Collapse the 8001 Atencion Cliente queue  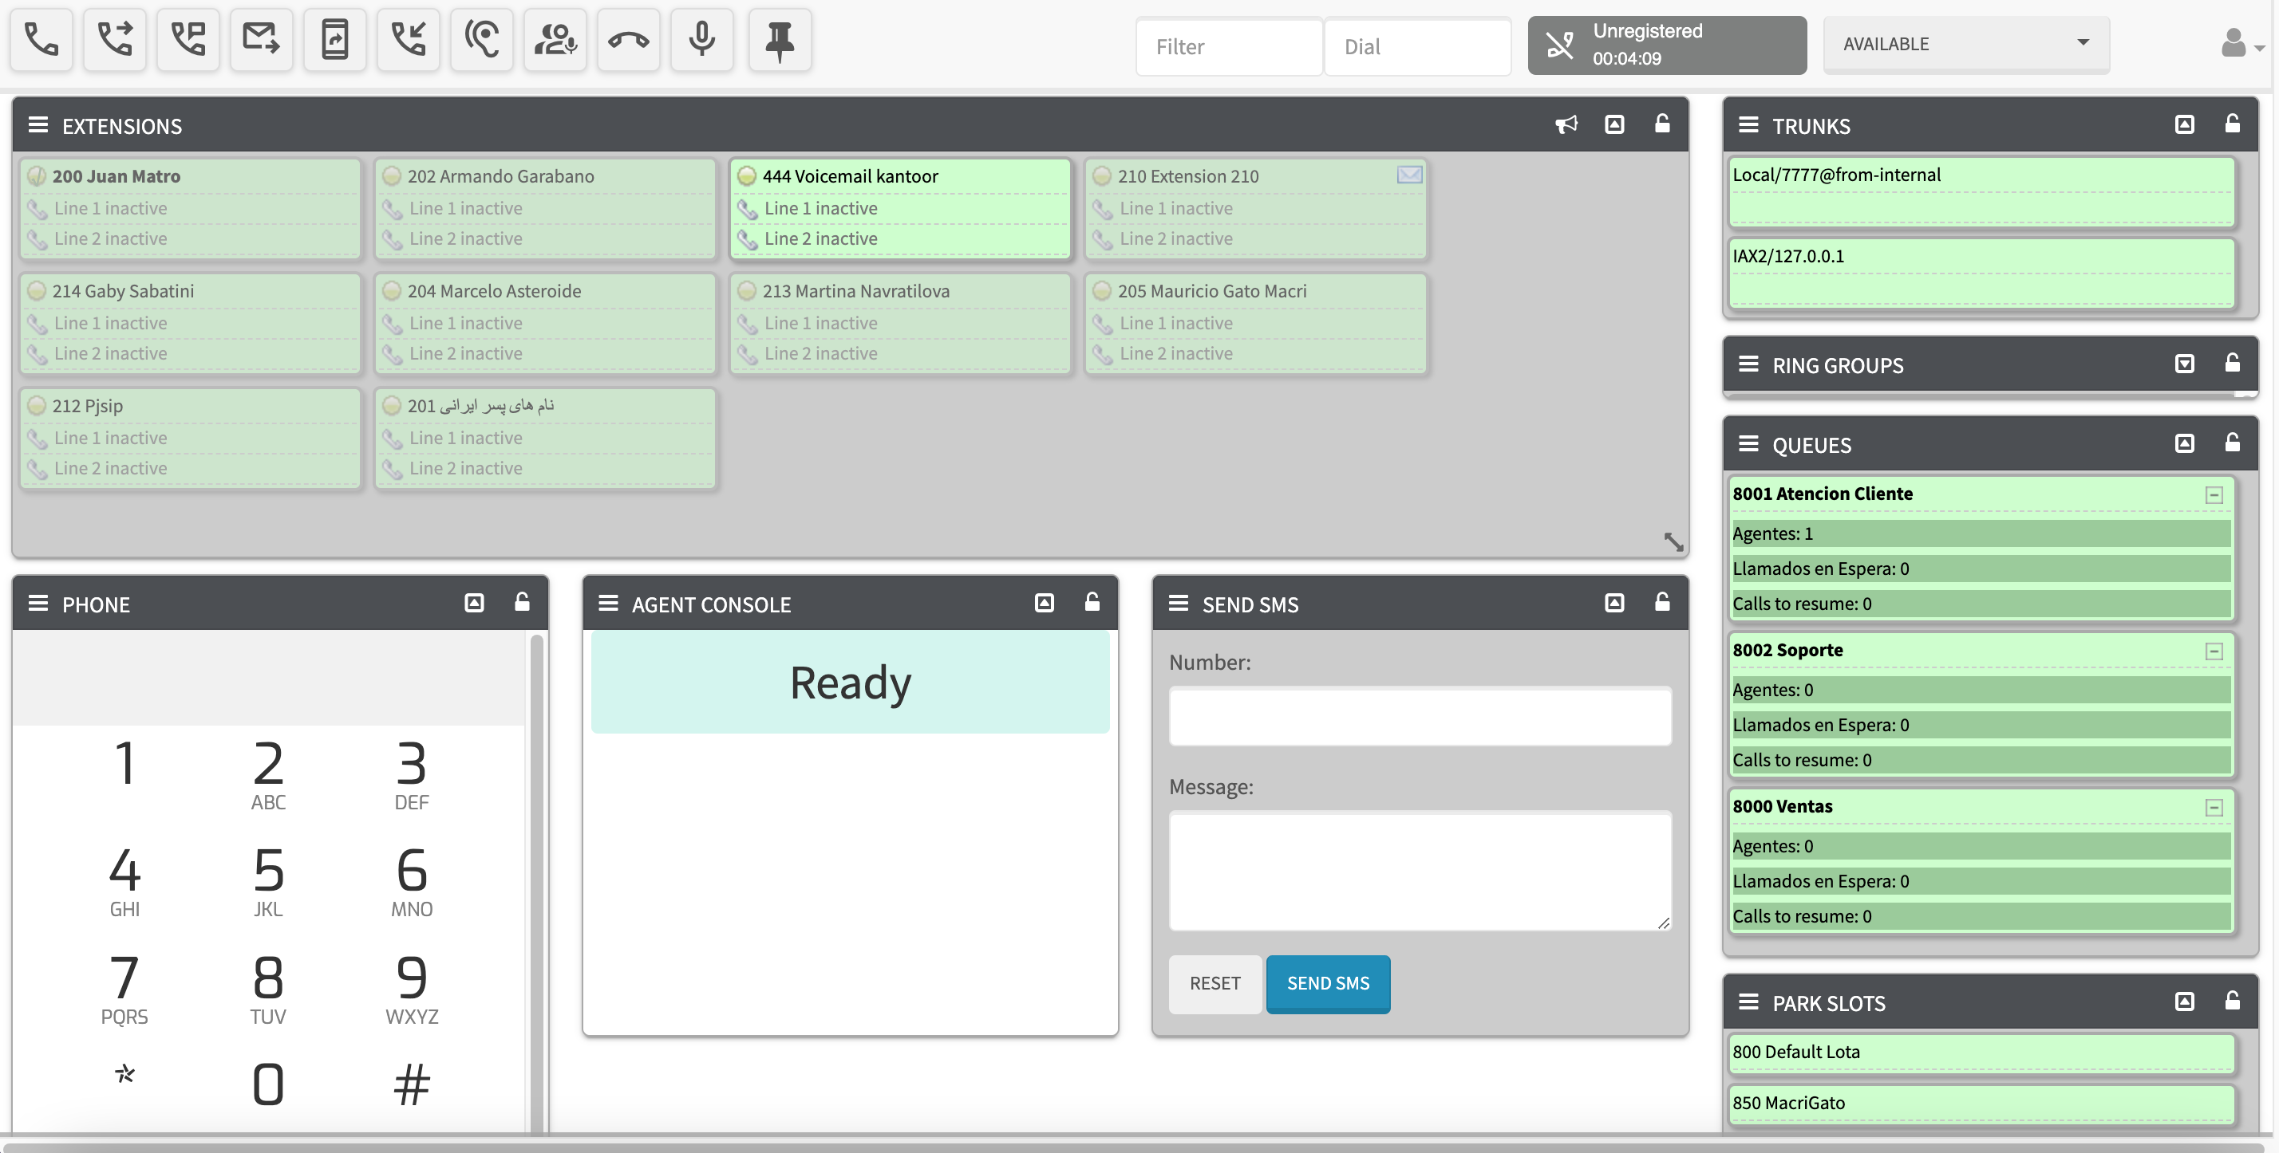point(2214,495)
